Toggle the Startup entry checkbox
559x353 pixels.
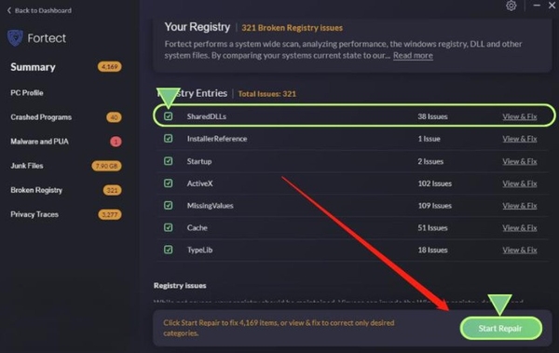(x=169, y=161)
